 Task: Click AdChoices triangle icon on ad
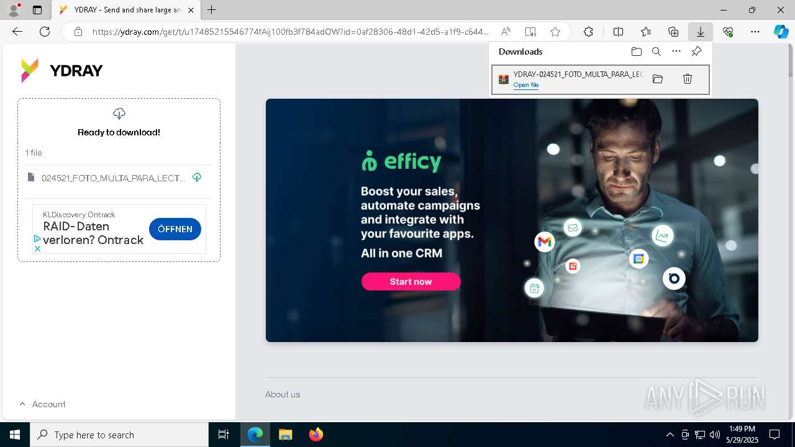pyautogui.click(x=37, y=239)
